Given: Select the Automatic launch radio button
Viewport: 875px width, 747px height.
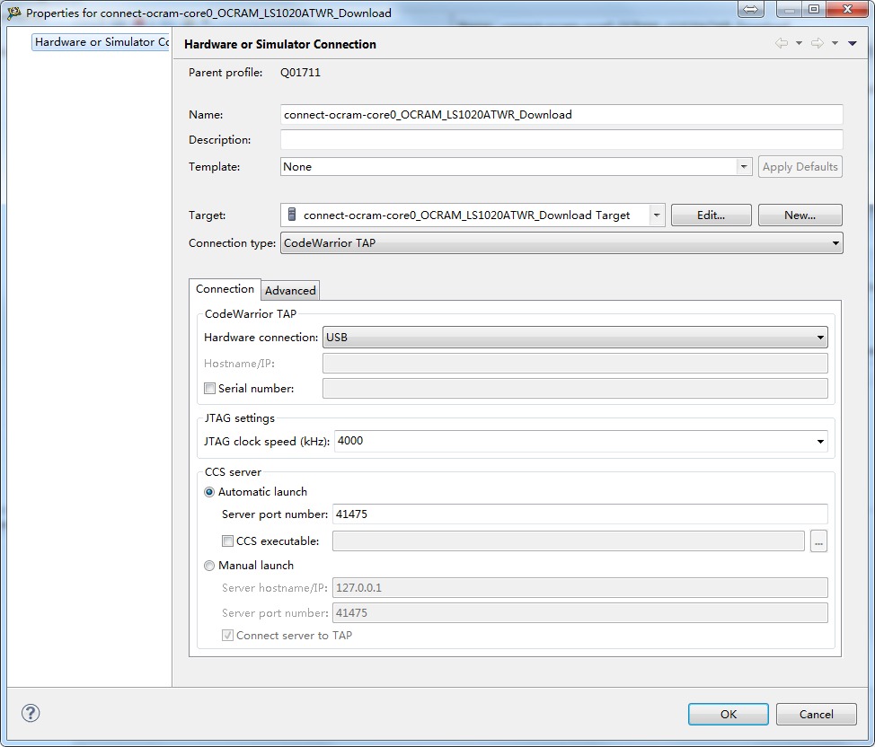Looking at the screenshot, I should click(209, 492).
